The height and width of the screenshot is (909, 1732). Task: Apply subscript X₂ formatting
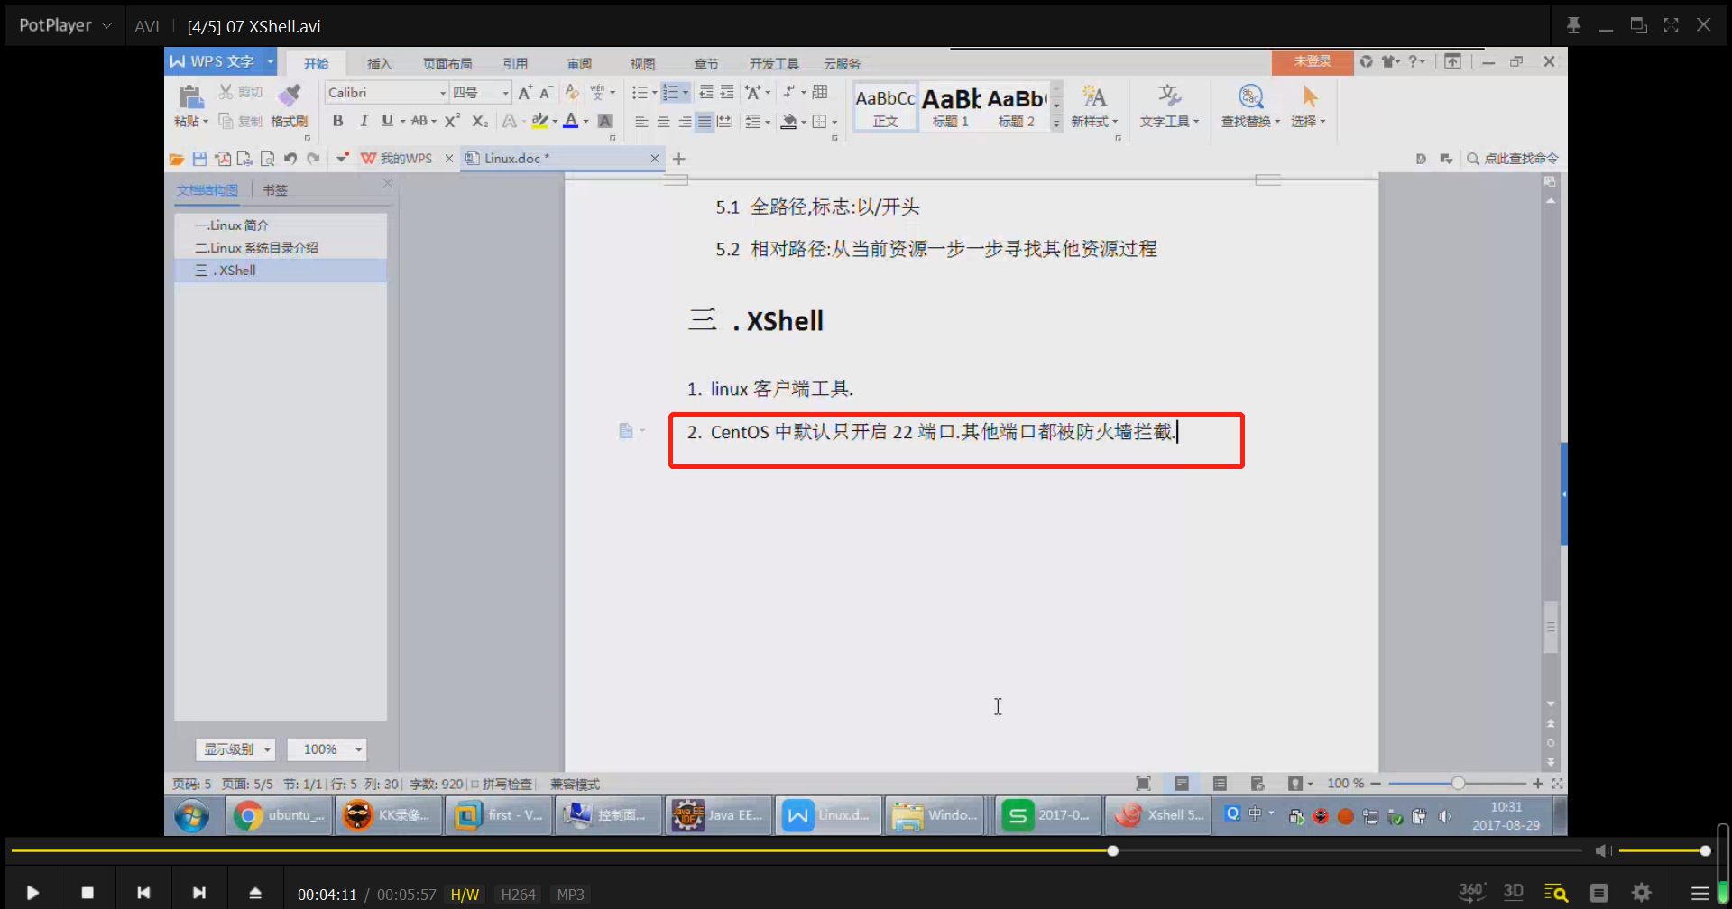[x=480, y=121]
